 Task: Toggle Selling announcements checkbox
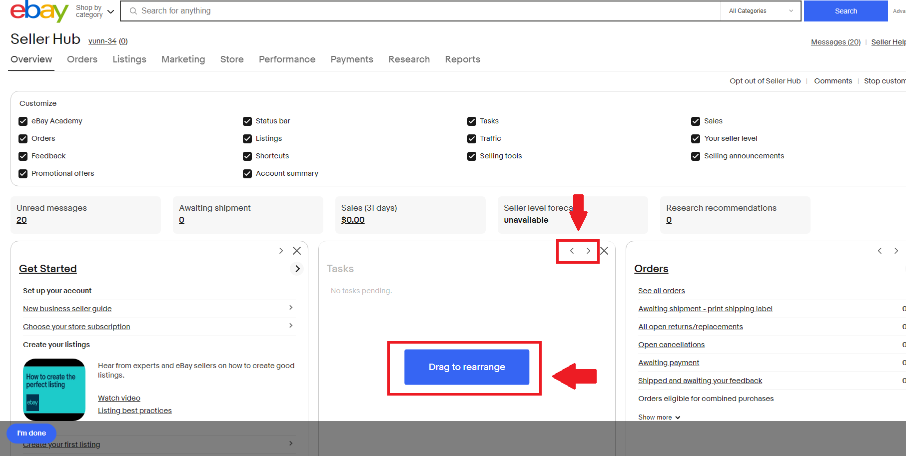(x=696, y=156)
